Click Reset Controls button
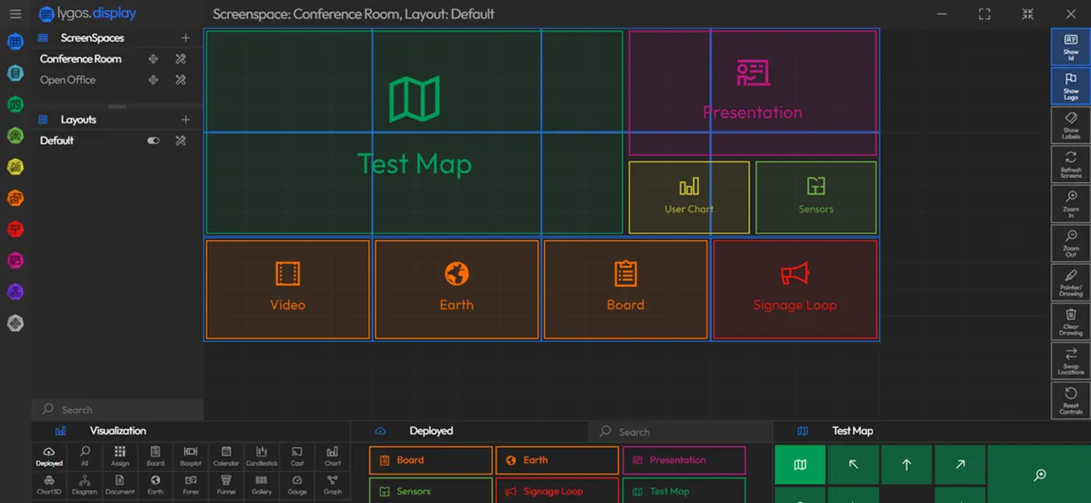 [1071, 401]
